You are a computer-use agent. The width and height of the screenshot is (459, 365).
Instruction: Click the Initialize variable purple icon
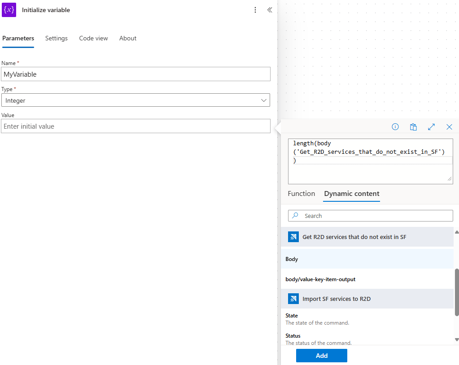coord(9,10)
